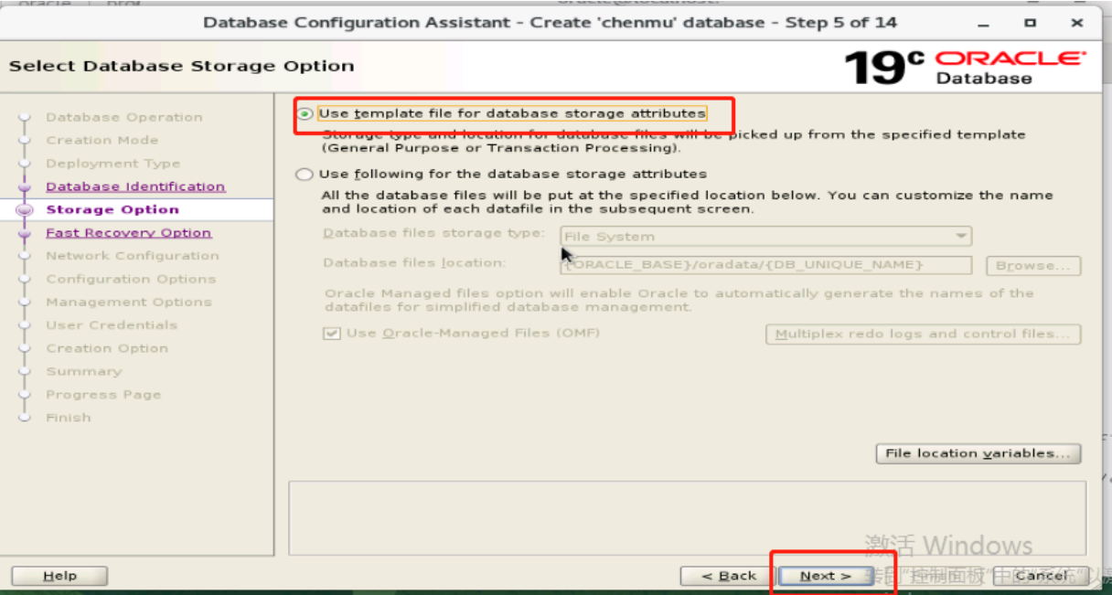Click Creation Option step label

[107, 348]
